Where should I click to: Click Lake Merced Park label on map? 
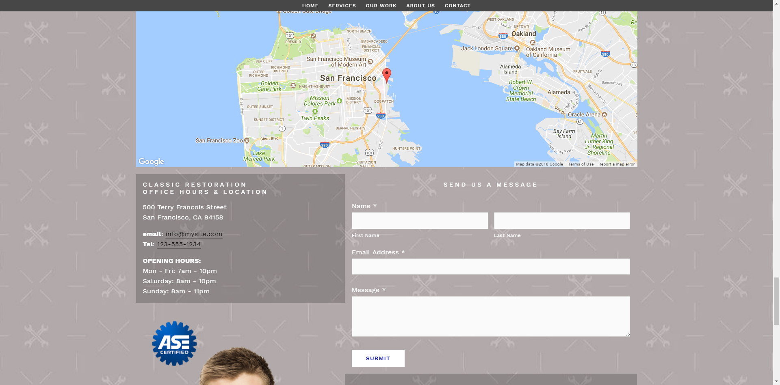point(259,156)
